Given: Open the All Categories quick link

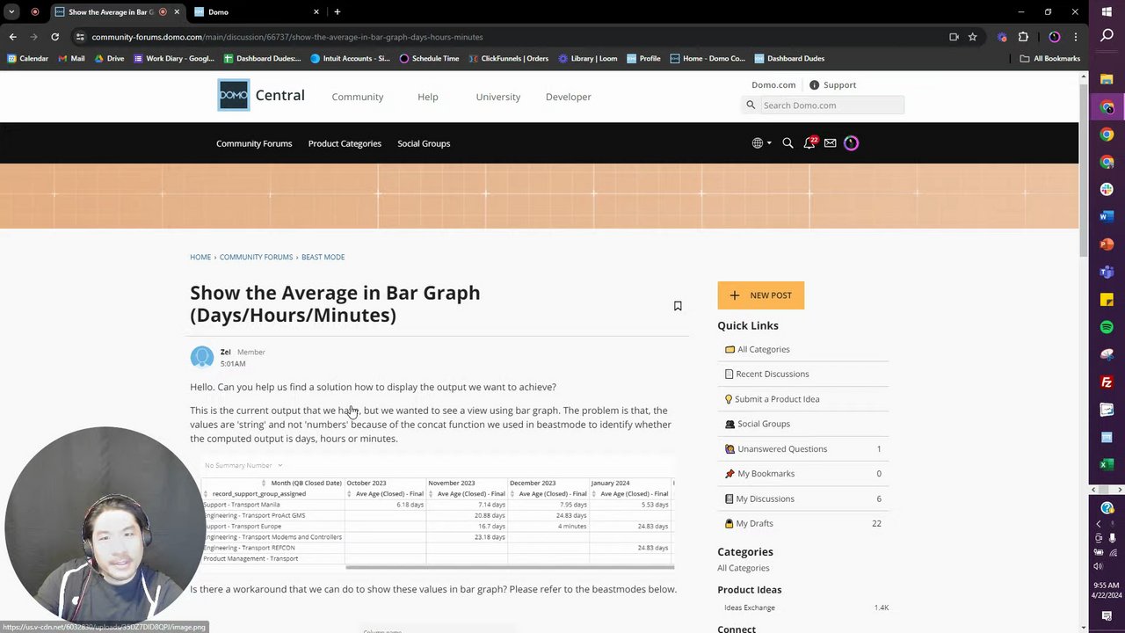Looking at the screenshot, I should [763, 349].
